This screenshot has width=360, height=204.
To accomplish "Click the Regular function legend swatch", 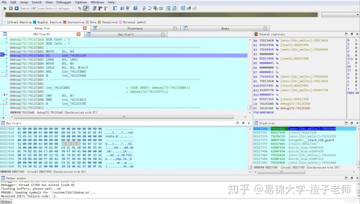I will point(34,22).
